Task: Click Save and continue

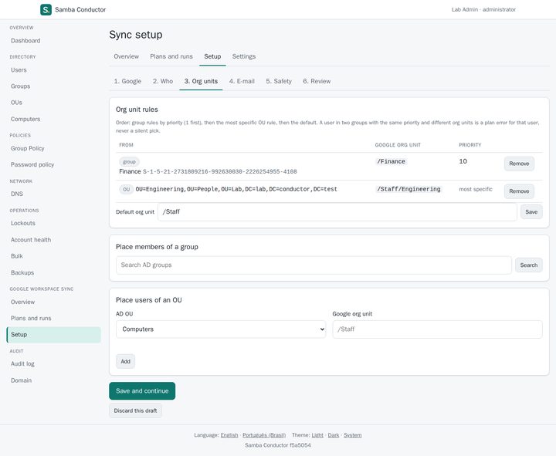Action: 142,391
